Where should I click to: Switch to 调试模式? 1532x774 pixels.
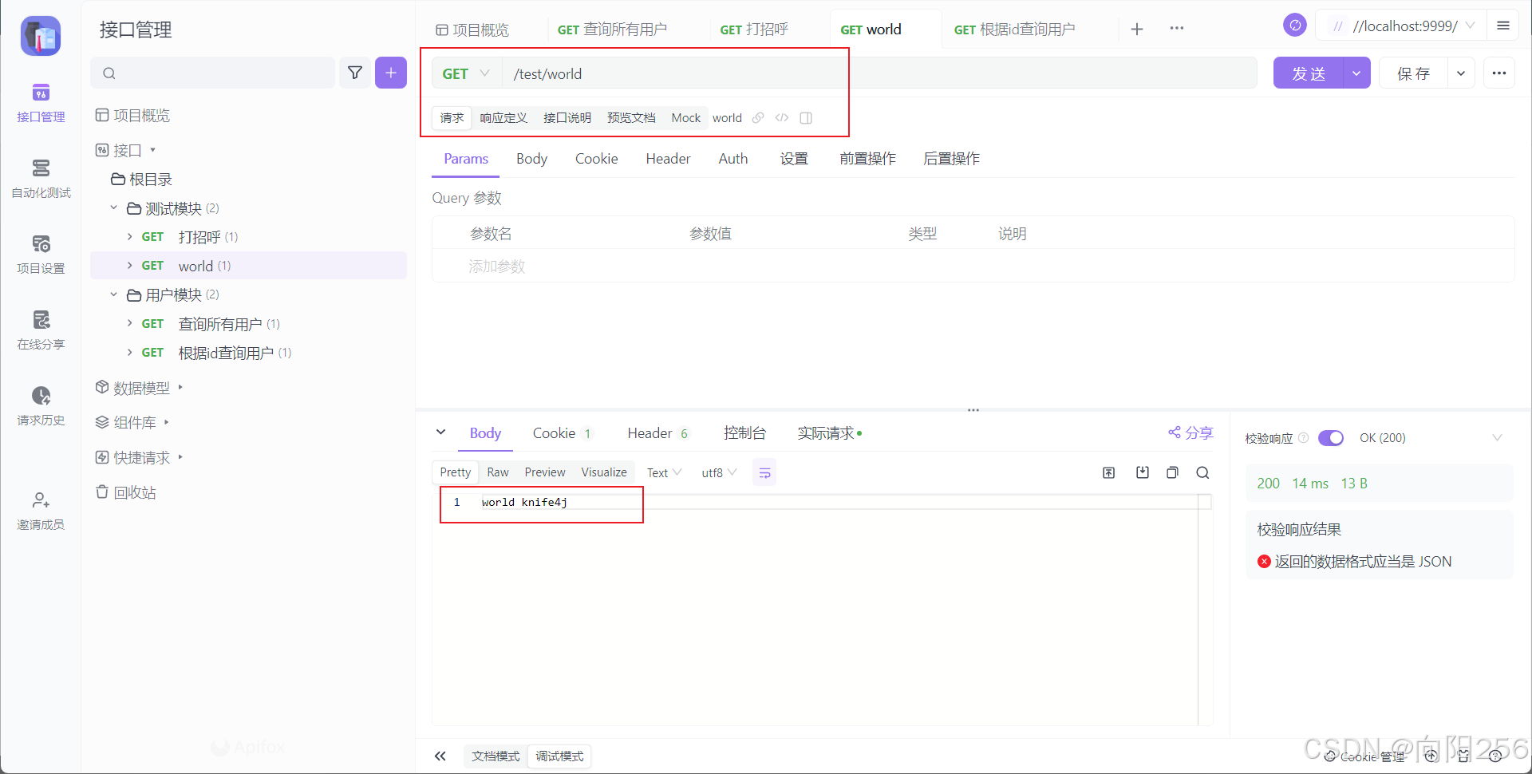coord(559,756)
